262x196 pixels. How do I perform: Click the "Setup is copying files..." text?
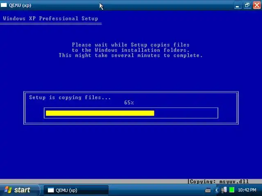point(70,97)
